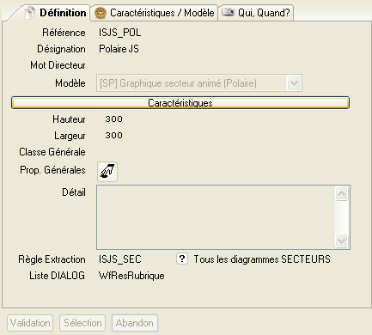The image size is (372, 335).
Task: Expand the Modèle dropdown arrow
Action: tap(294, 83)
